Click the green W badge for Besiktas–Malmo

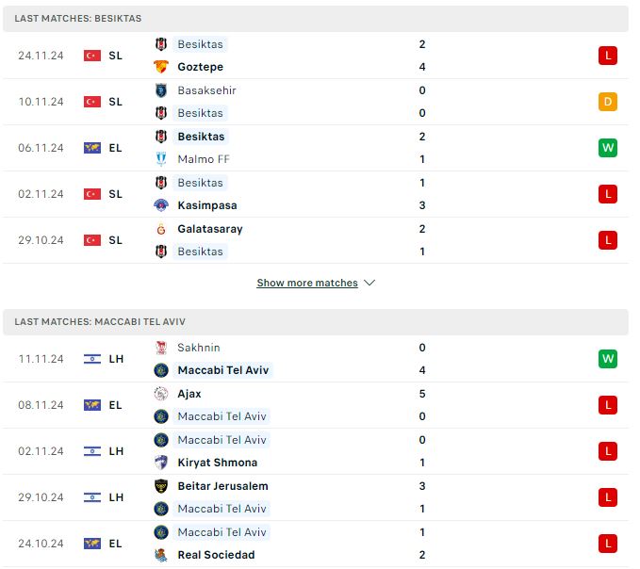coord(608,148)
